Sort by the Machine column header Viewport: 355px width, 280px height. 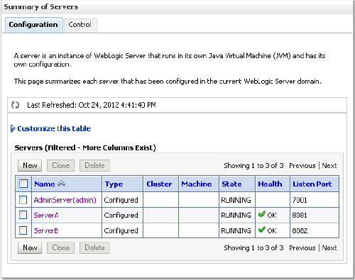(x=197, y=184)
